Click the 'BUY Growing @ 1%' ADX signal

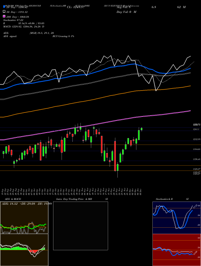(63, 36)
